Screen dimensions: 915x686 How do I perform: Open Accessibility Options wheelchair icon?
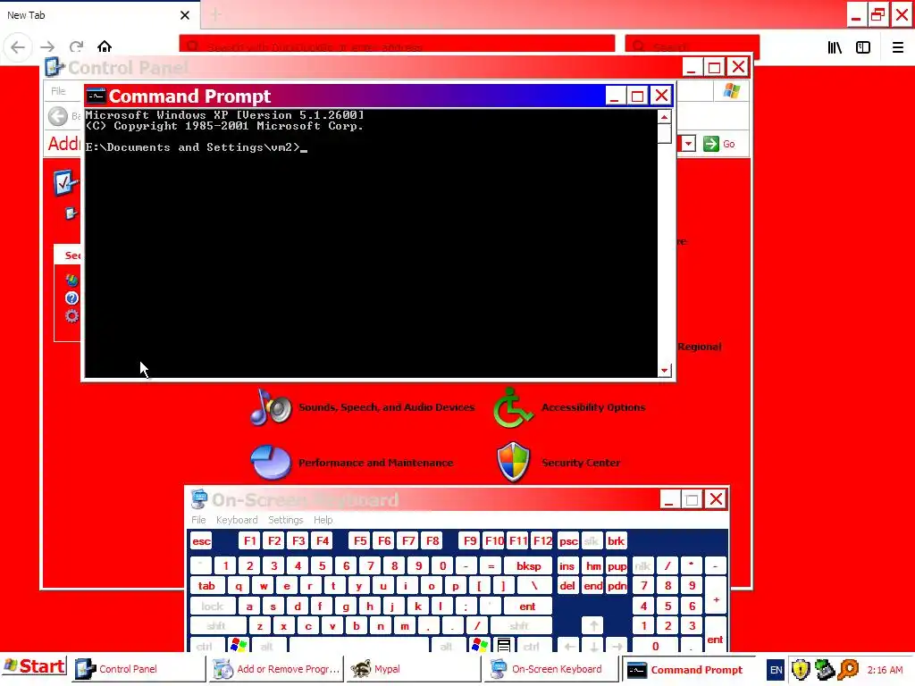513,406
